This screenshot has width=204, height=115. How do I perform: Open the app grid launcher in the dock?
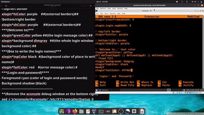click(x=62, y=111)
